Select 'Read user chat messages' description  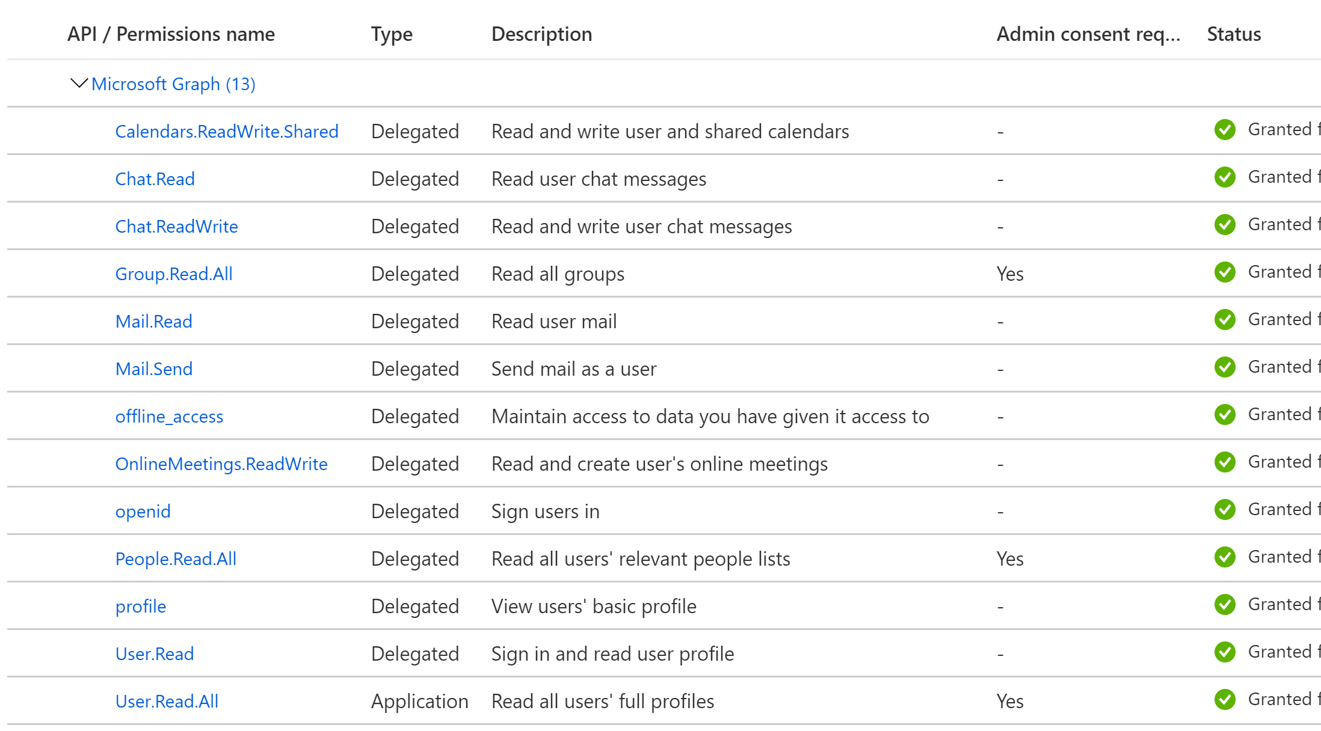click(599, 179)
